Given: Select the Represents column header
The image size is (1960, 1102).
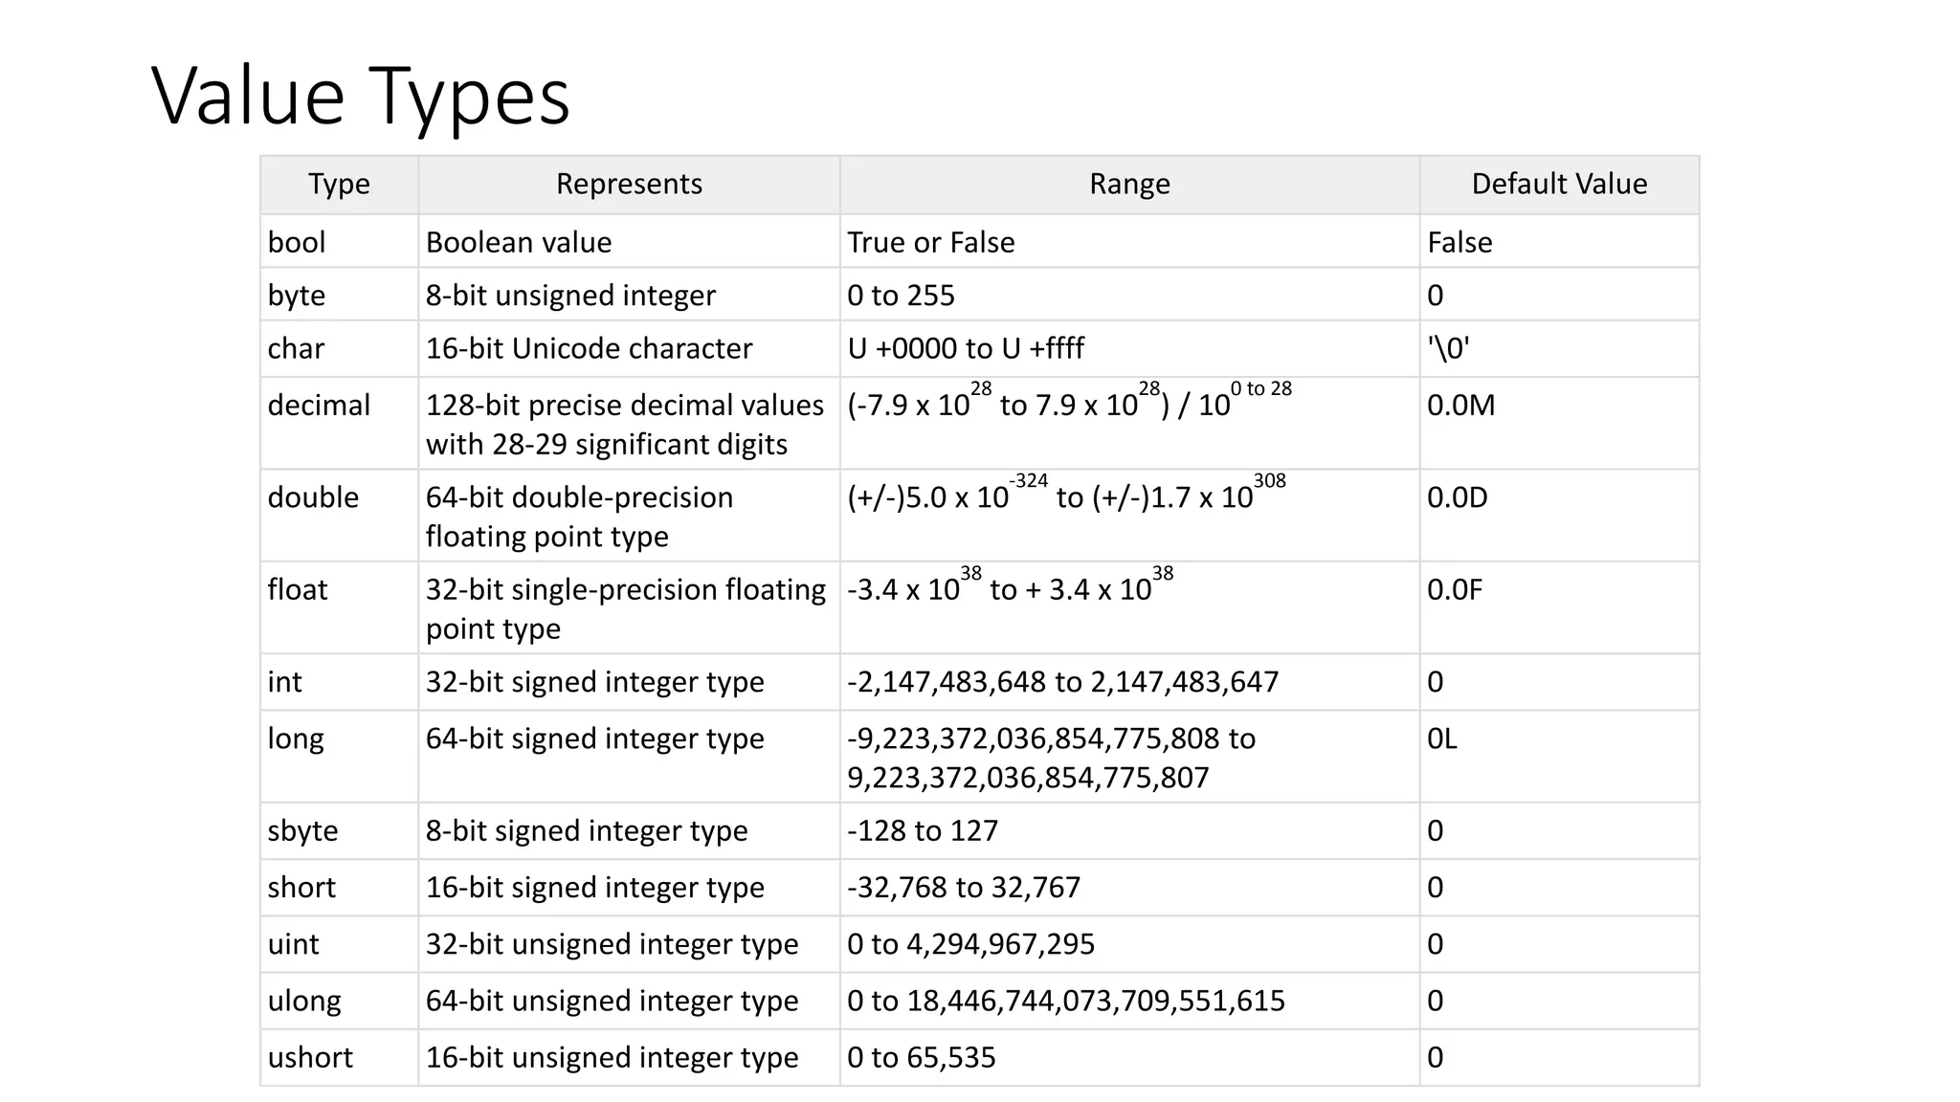Looking at the screenshot, I should pyautogui.click(x=629, y=184).
